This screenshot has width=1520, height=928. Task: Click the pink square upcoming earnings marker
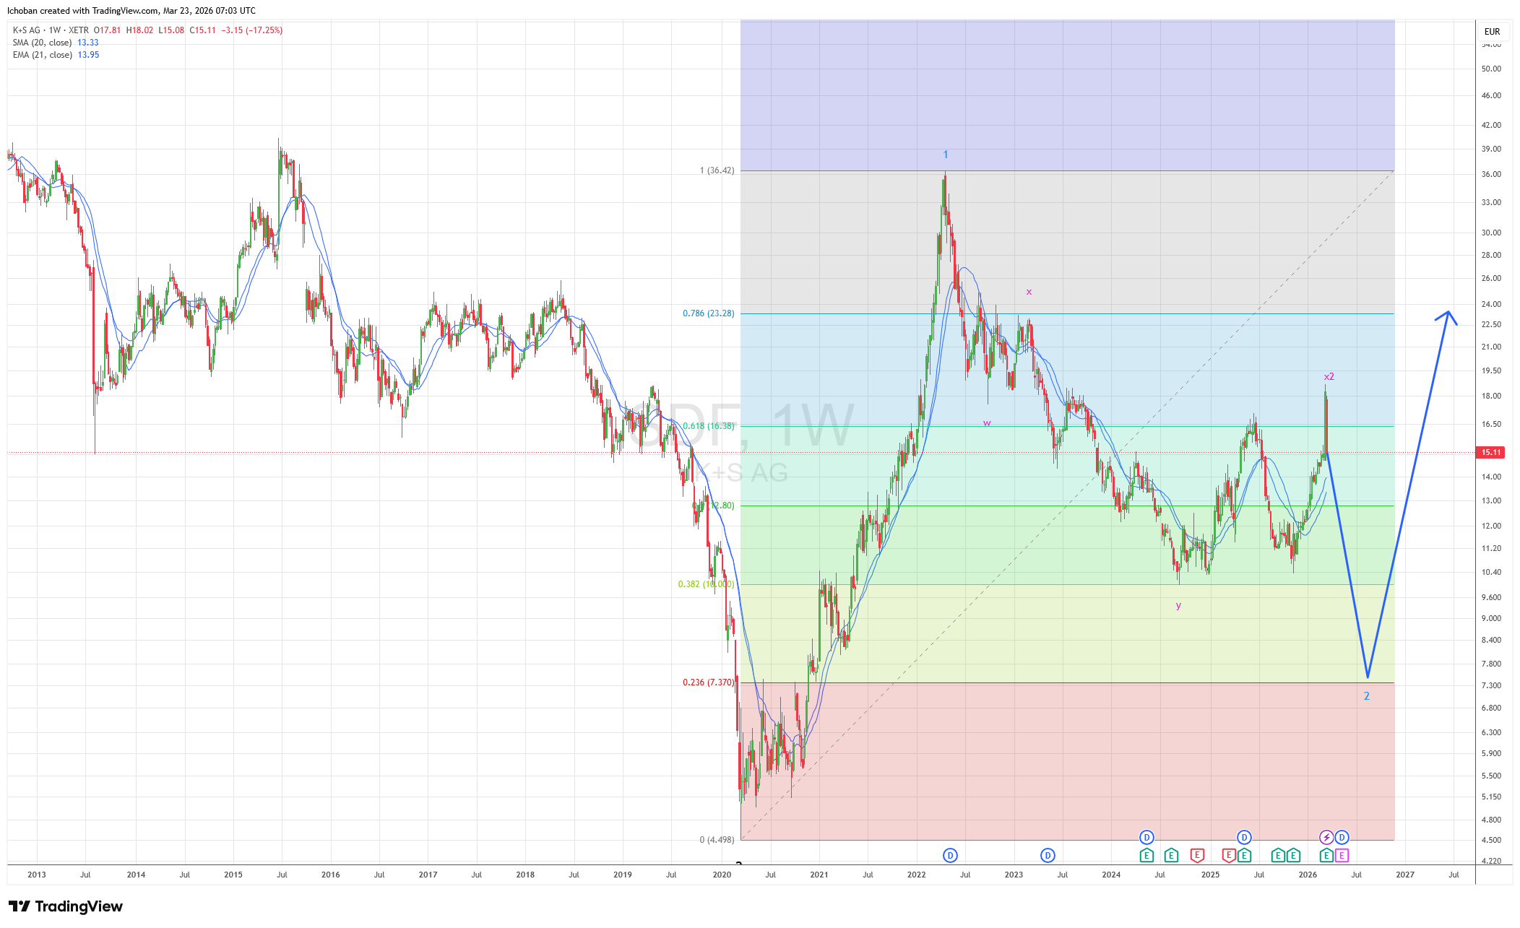click(1342, 856)
